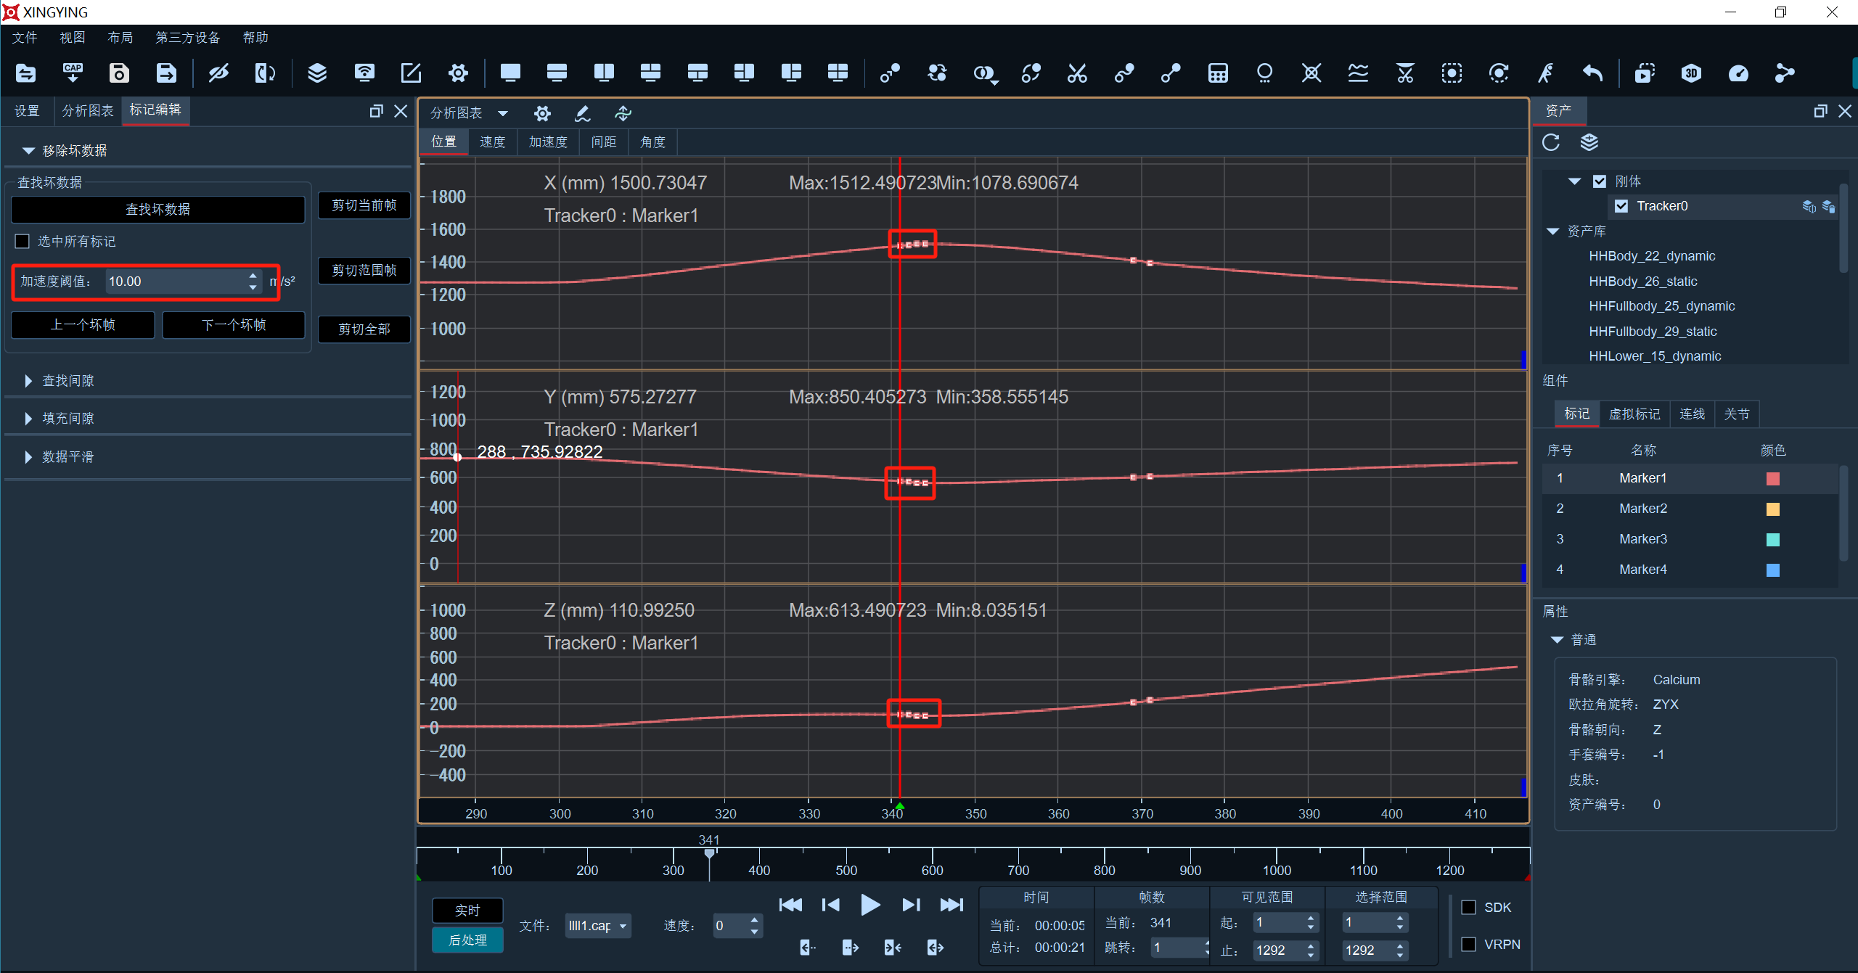Click the CAP capture download icon
Viewport: 1858px width, 973px height.
tap(73, 73)
